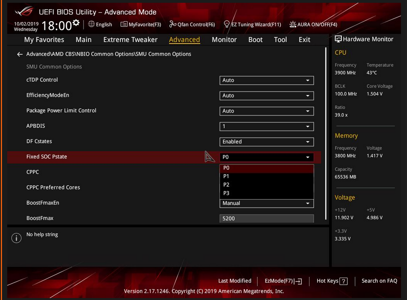Click the info circle icon in help area
The width and height of the screenshot is (407, 300).
point(16,238)
